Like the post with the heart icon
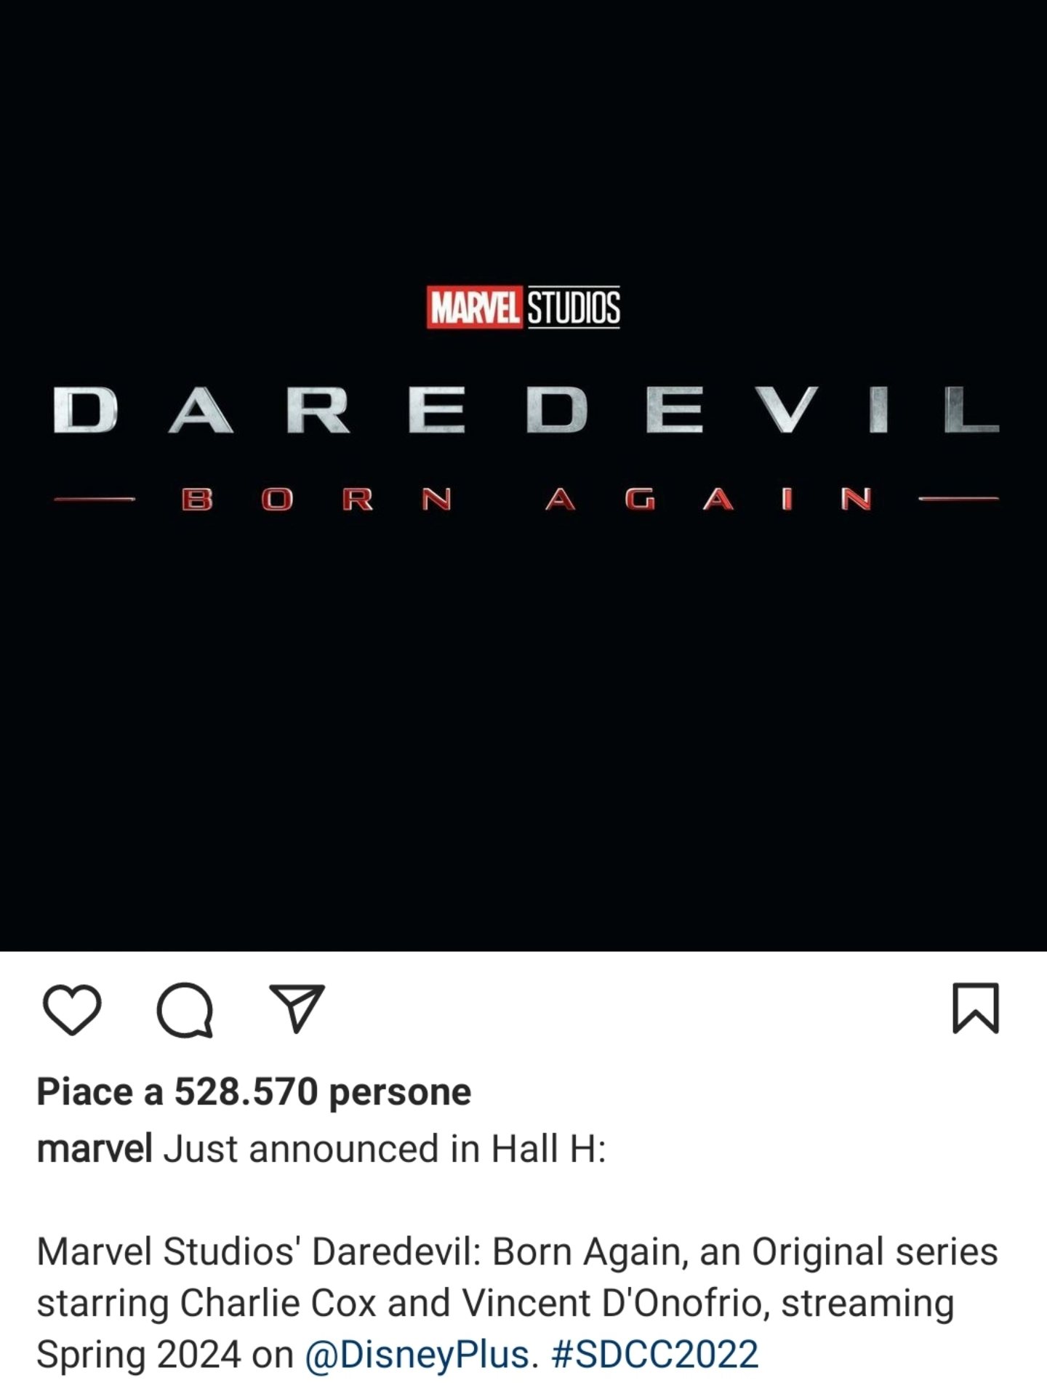This screenshot has width=1047, height=1383. point(72,1009)
